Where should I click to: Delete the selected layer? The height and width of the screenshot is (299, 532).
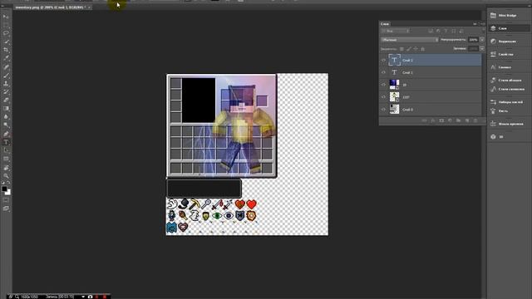pos(475,120)
